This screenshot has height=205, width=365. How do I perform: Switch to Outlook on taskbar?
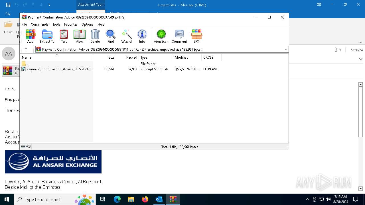159,199
